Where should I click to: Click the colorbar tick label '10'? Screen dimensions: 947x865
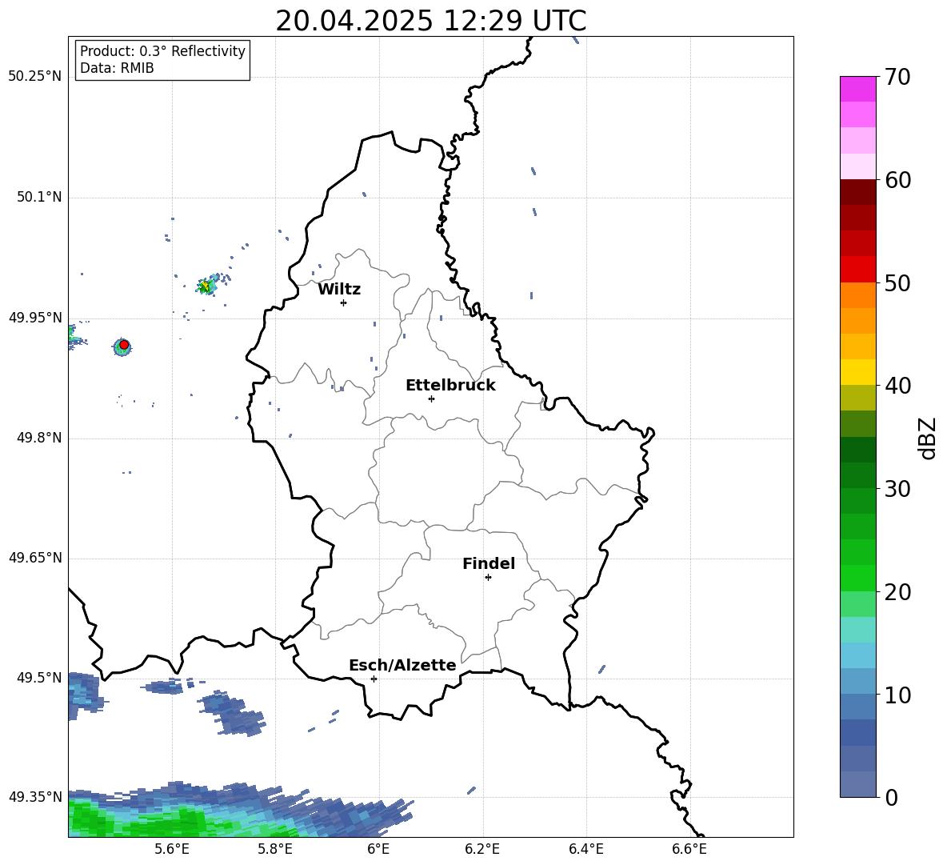[x=898, y=695]
